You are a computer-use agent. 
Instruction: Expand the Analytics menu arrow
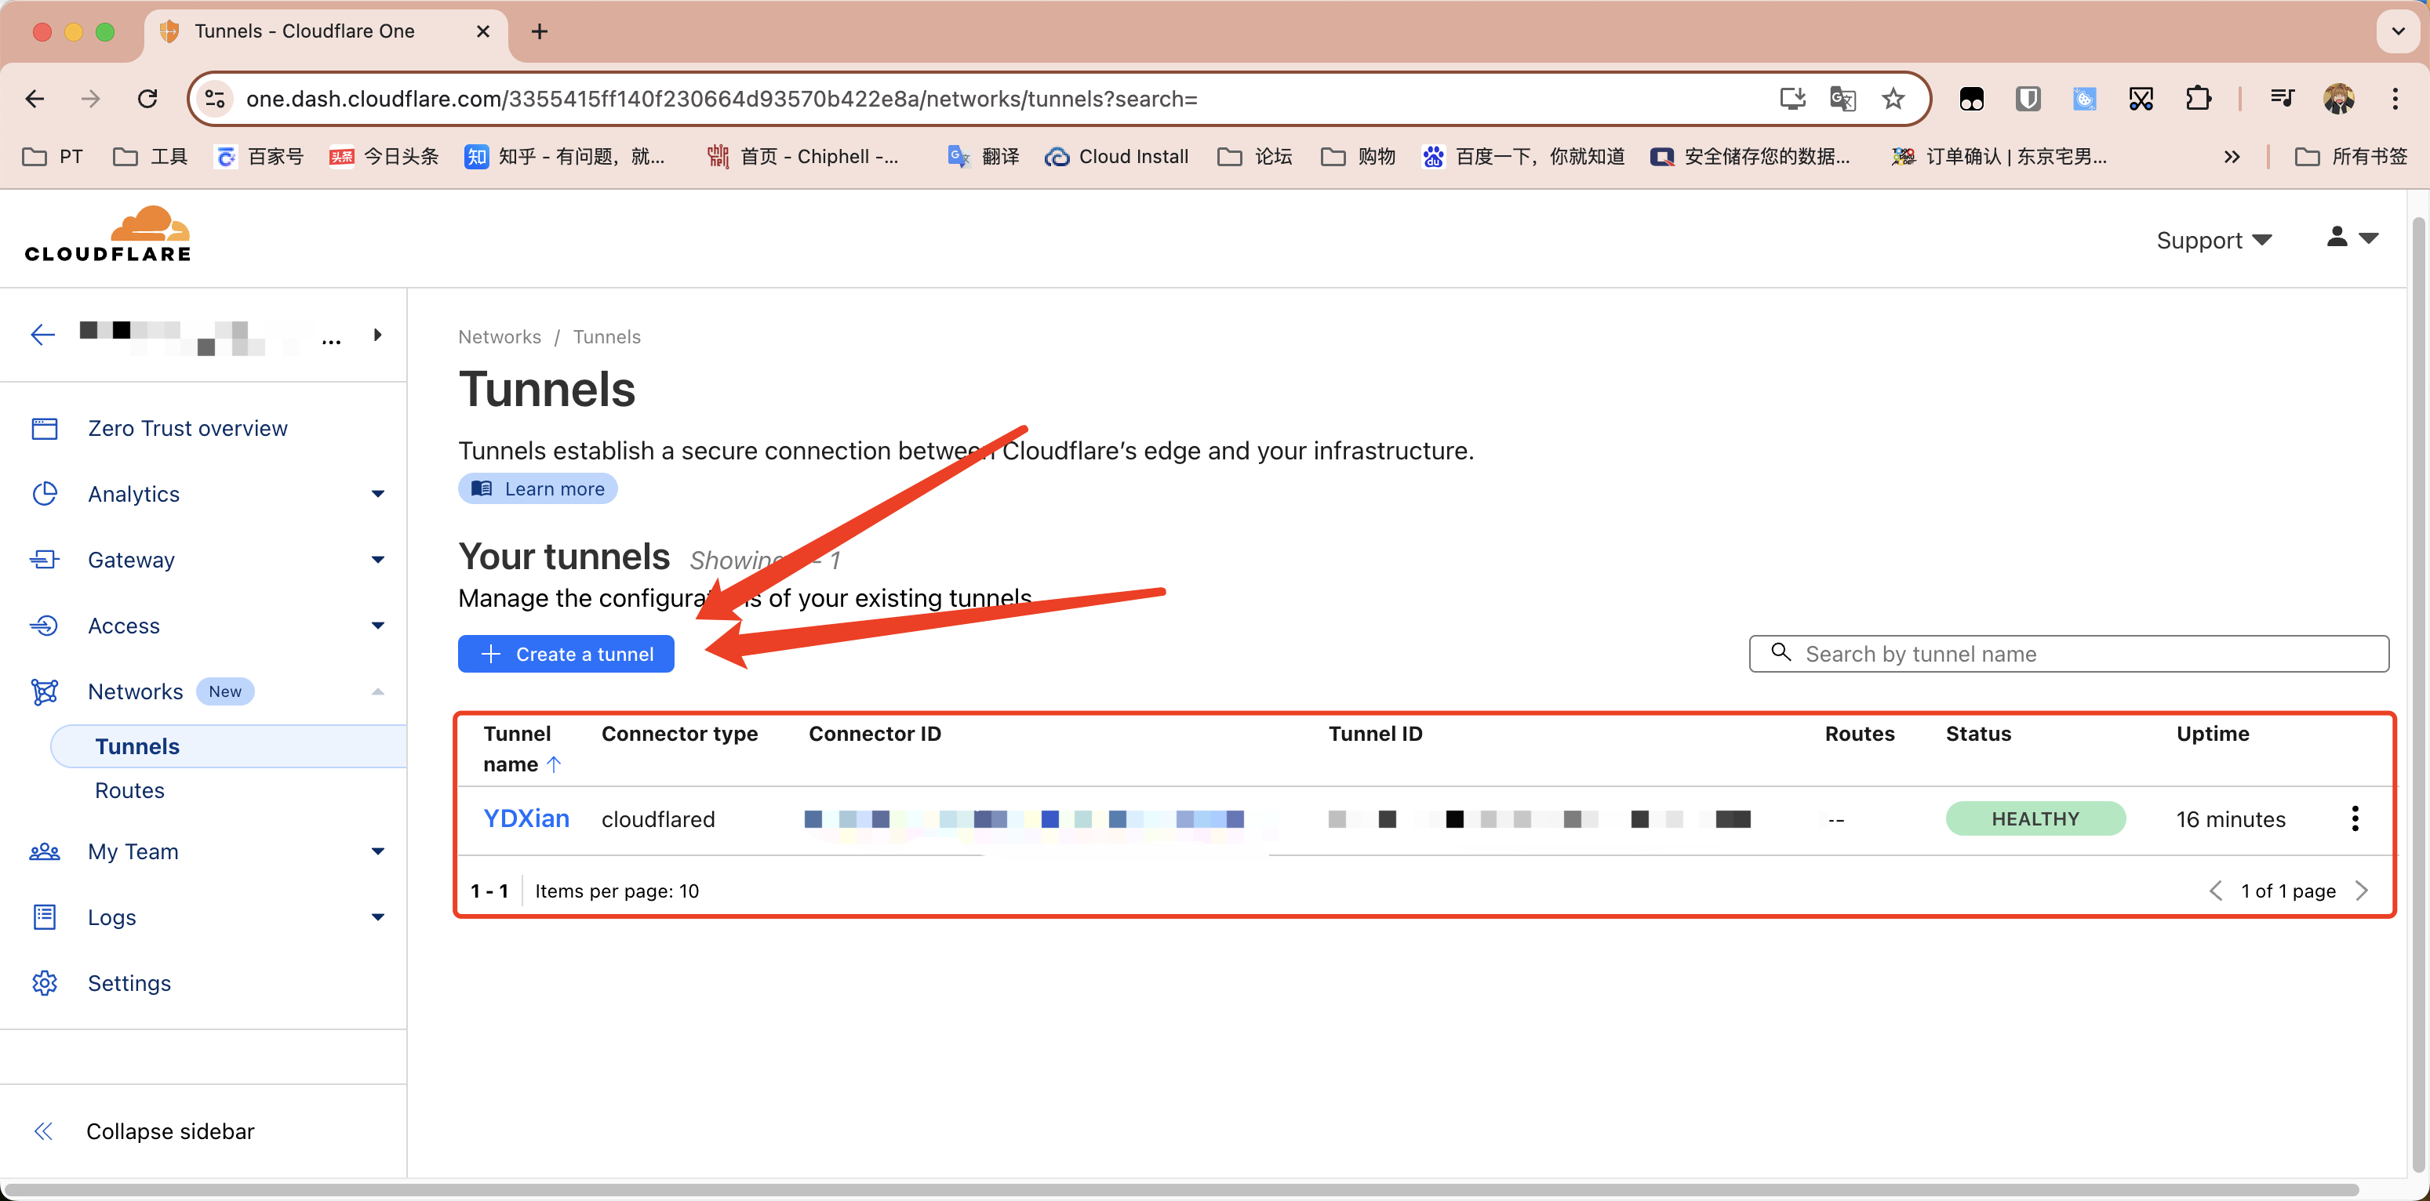point(377,494)
